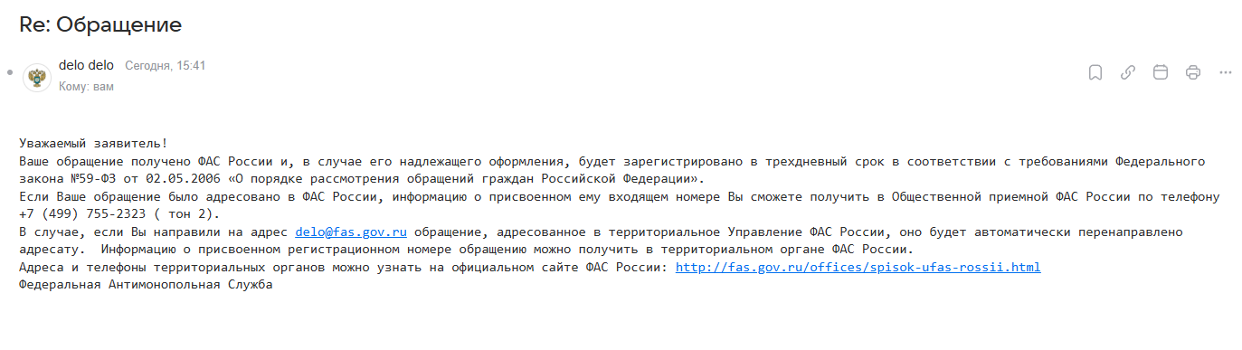Click the subject heading 'Re: Обращение'
Screen dimensions: 1242x350
pyautogui.click(x=100, y=24)
